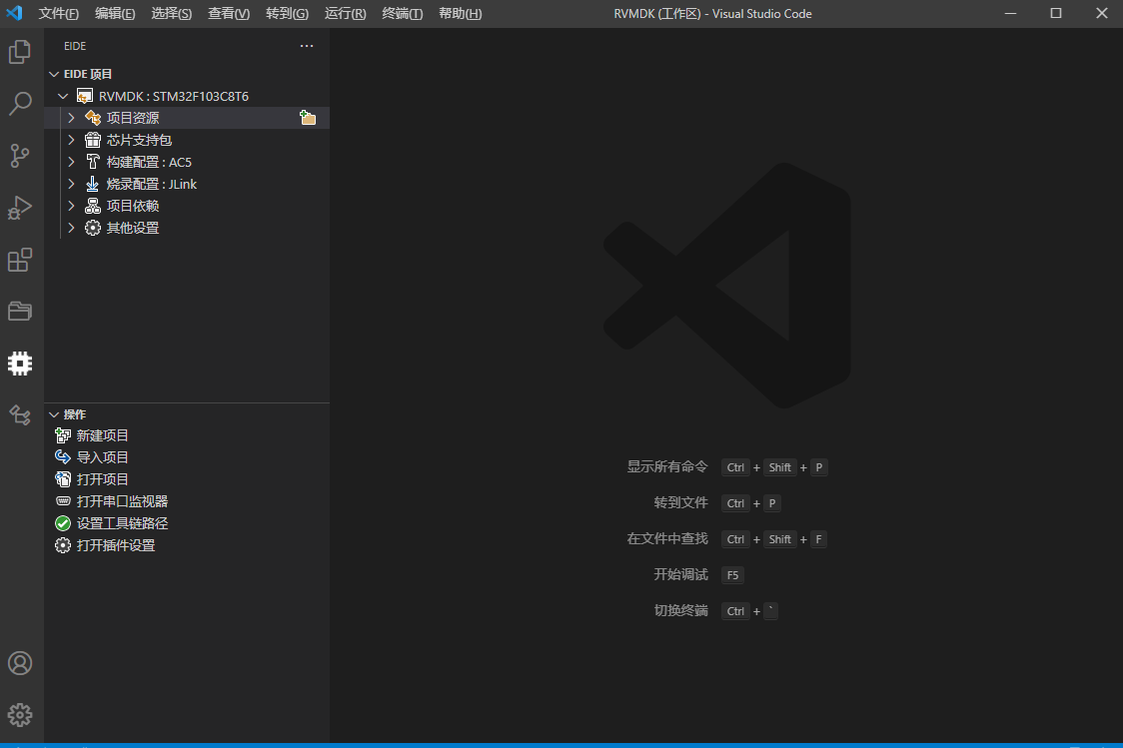Click 新建项目 operation
The height and width of the screenshot is (748, 1123).
tap(103, 435)
